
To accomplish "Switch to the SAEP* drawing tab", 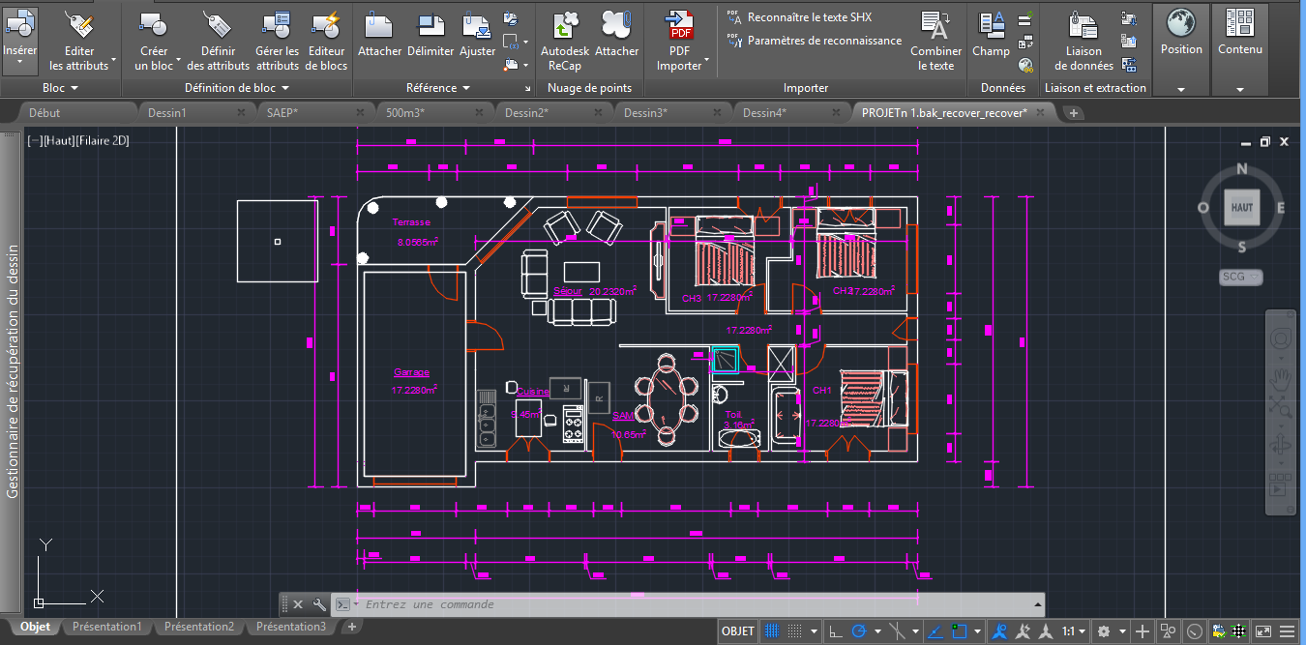I will [x=282, y=113].
